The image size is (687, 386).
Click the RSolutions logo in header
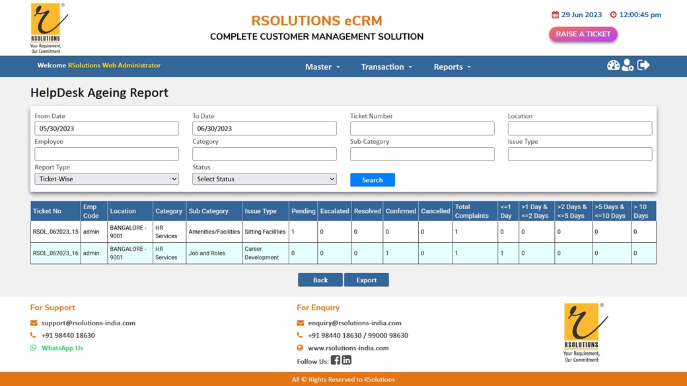point(47,28)
